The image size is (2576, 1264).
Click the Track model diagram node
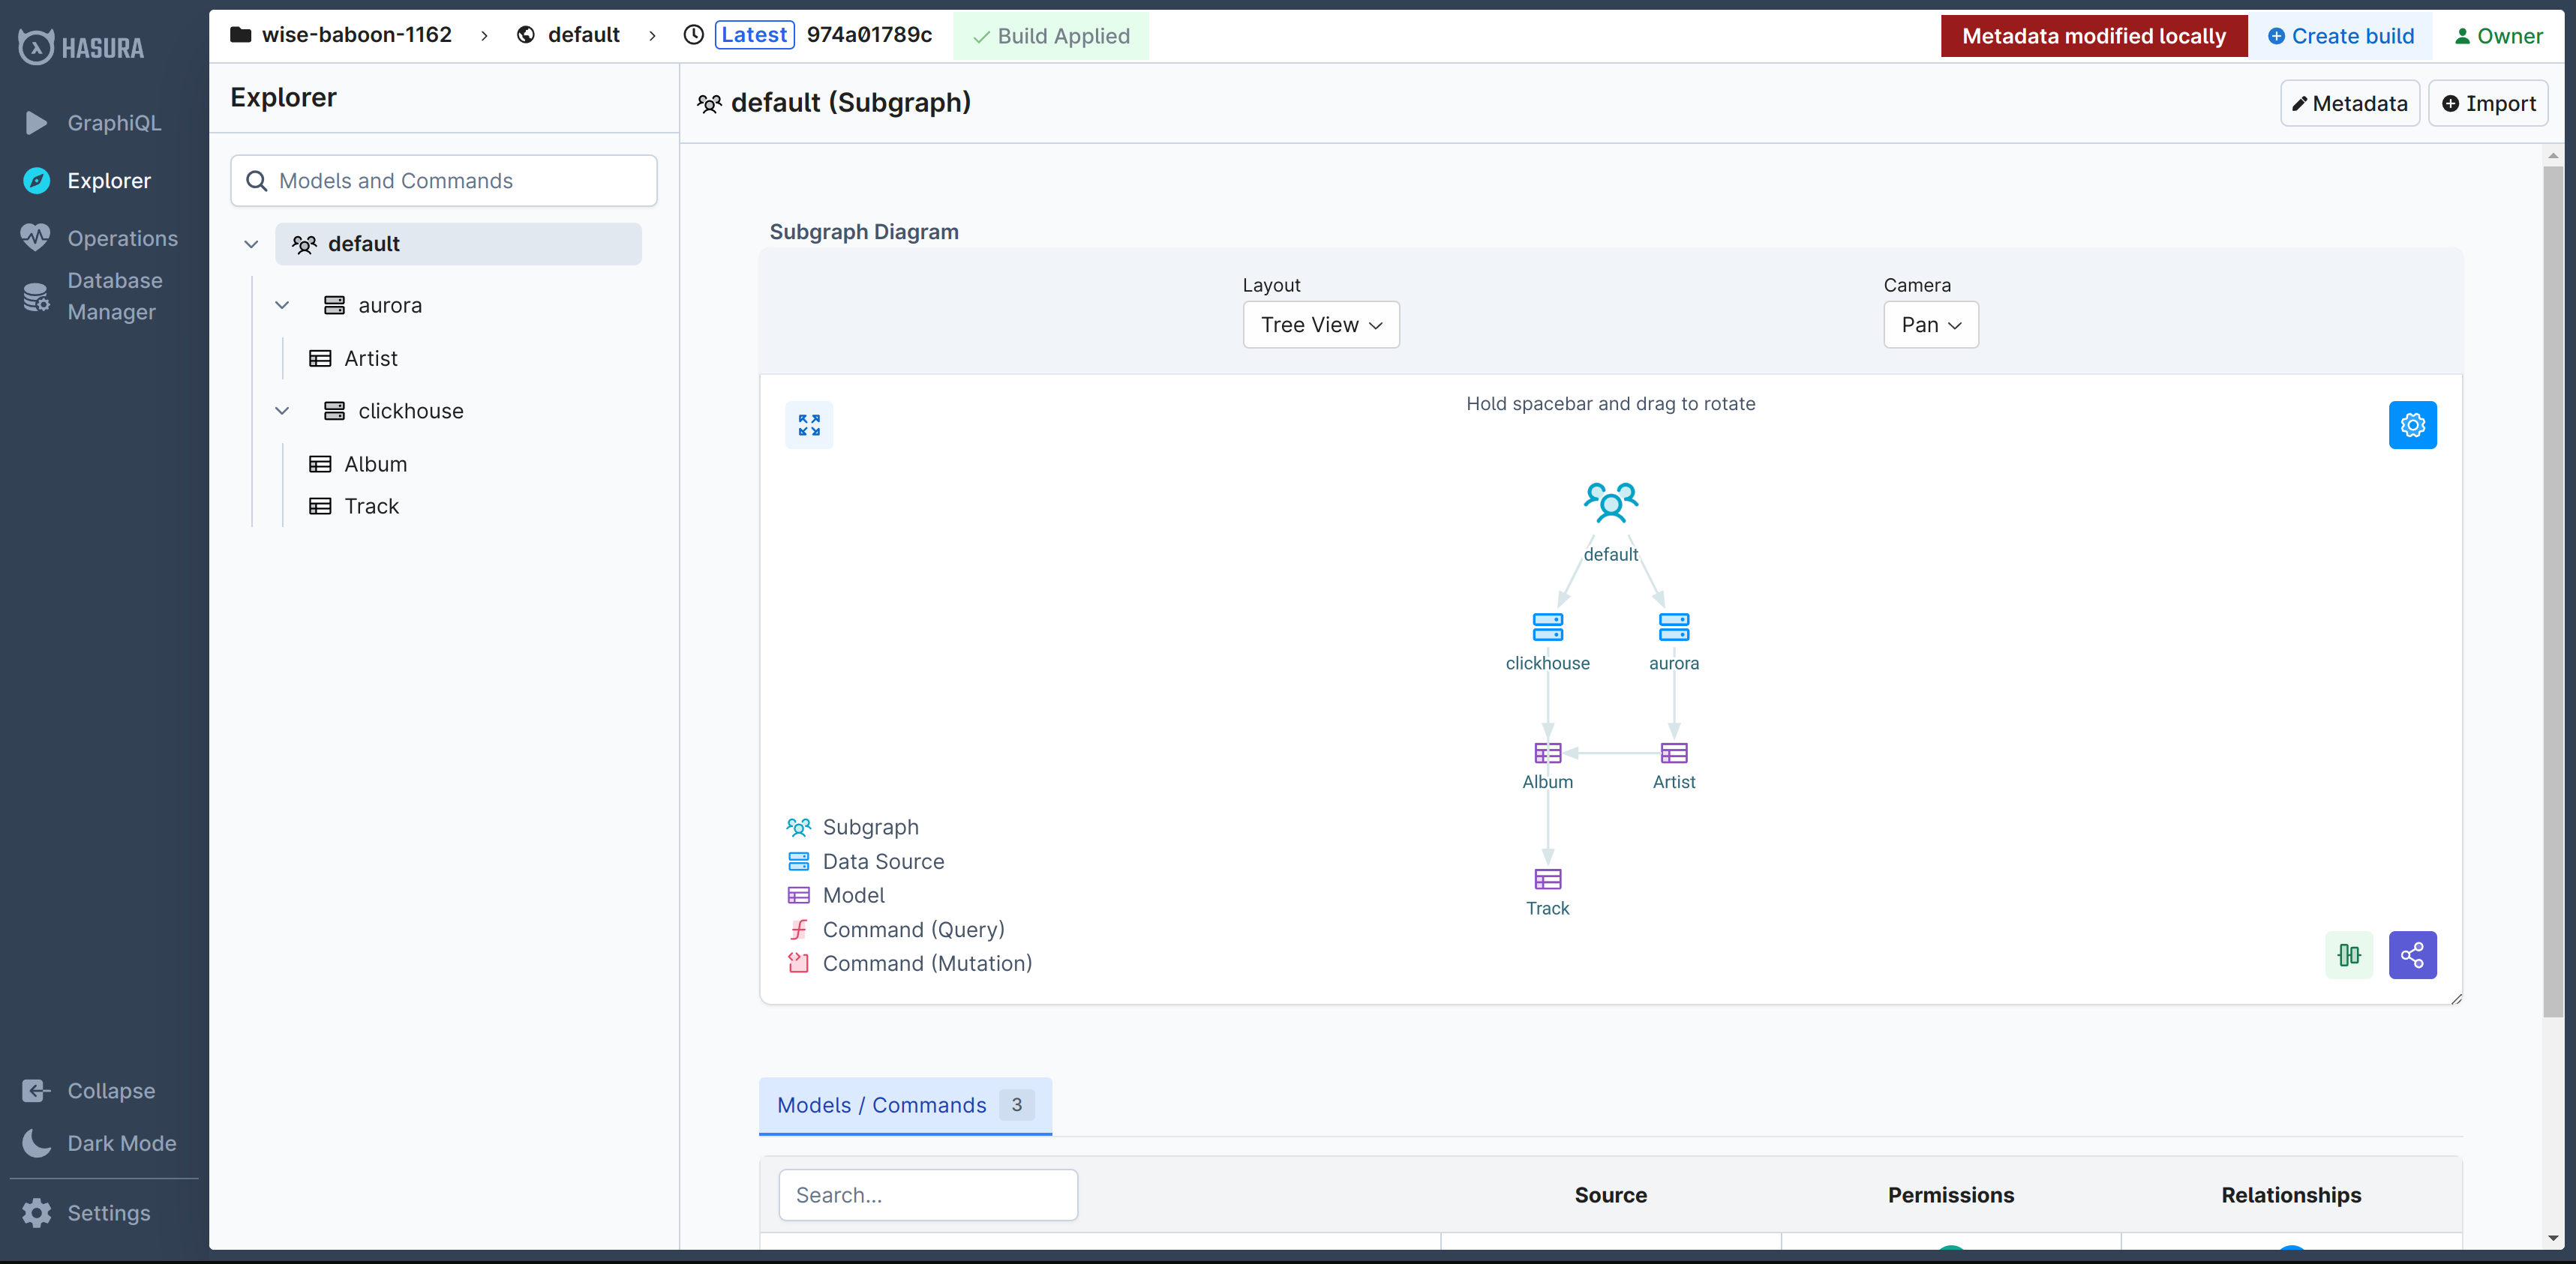(1547, 879)
